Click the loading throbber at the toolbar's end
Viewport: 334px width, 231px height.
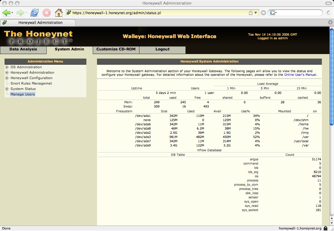coord(329,13)
